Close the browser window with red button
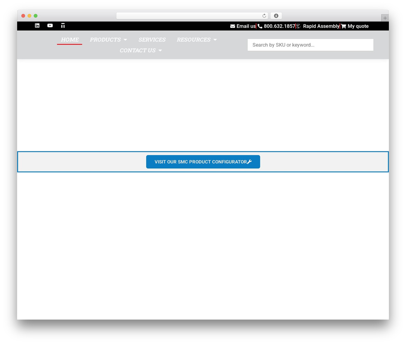This screenshot has width=406, height=344. point(23,16)
